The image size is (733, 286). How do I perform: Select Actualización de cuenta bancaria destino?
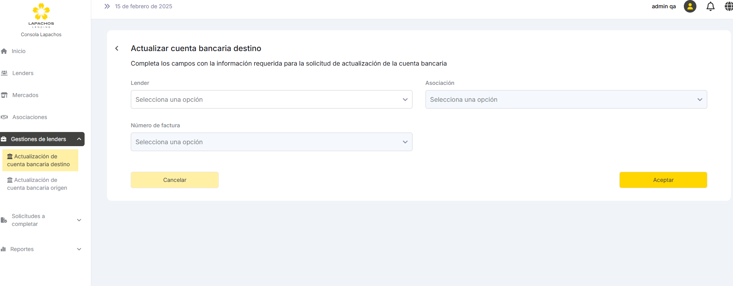coord(39,160)
